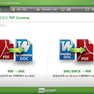94x94 pixels.
Task: Click the Professional Edition label in title bar
Action: coord(13,3)
